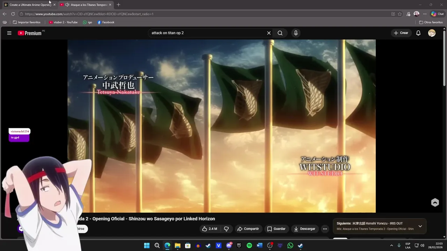Click the video player to pause

coord(221,126)
